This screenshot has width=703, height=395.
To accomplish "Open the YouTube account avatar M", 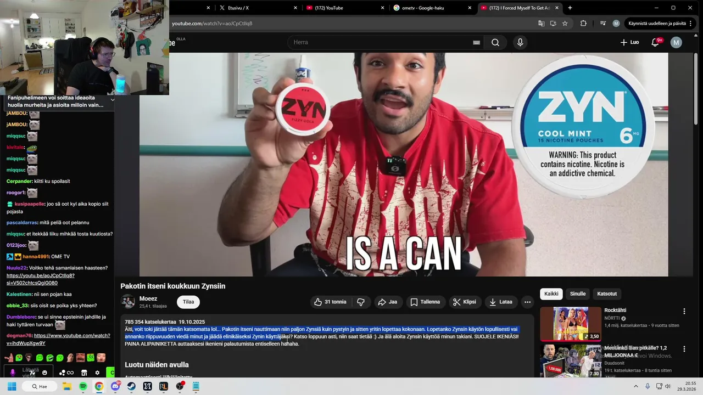I will click(676, 42).
